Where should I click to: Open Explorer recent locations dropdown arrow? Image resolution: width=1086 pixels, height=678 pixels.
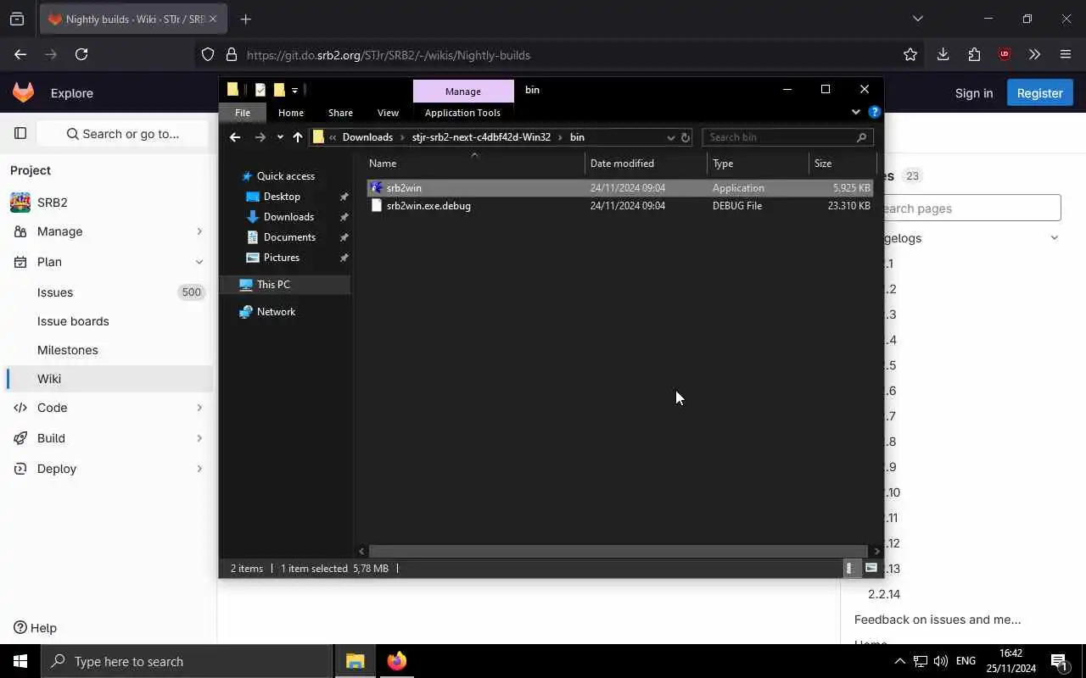point(280,137)
